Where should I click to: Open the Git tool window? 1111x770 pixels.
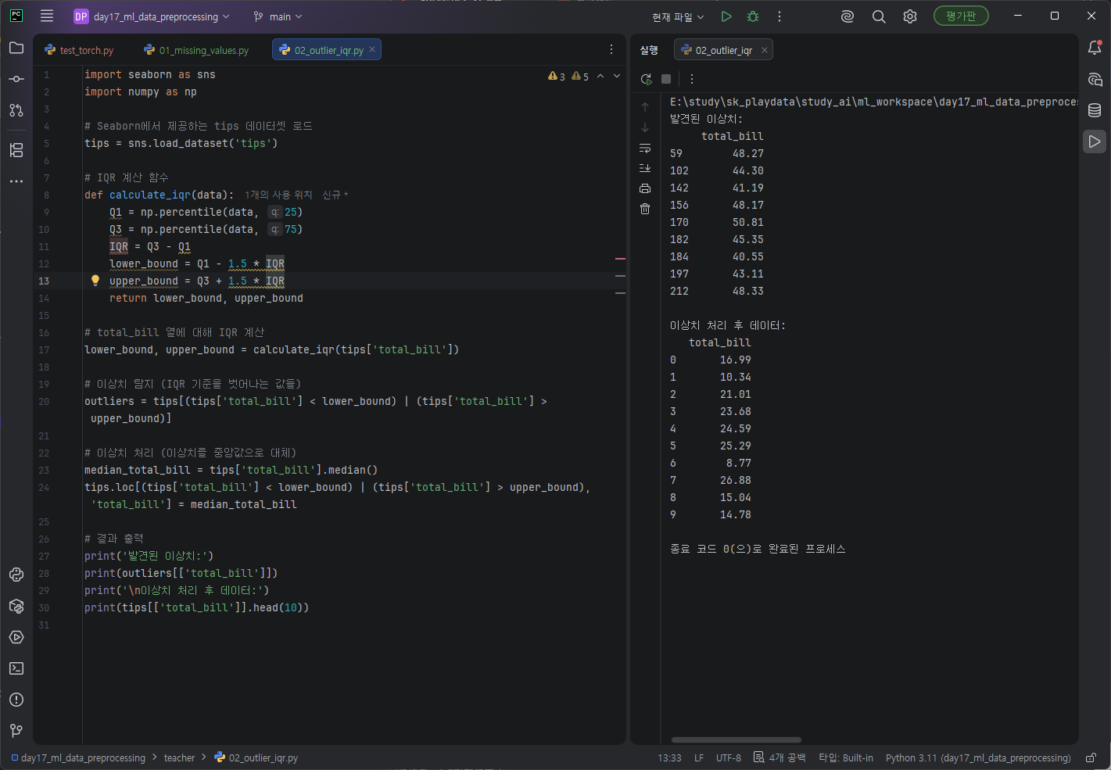[16, 731]
